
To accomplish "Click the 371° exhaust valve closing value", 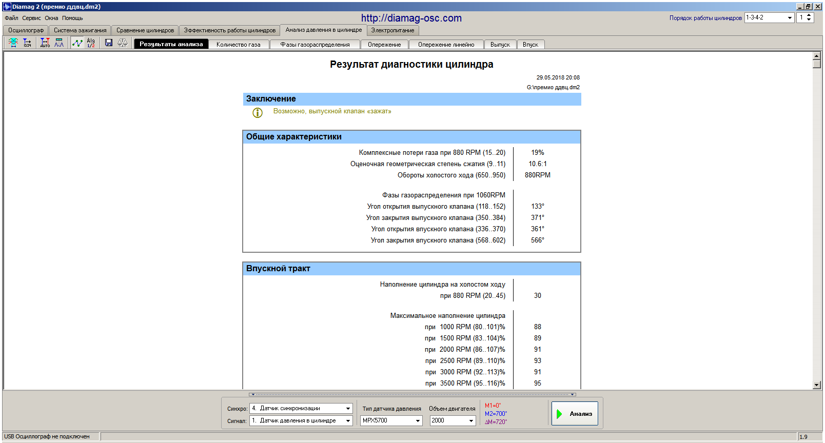I will pyautogui.click(x=537, y=217).
